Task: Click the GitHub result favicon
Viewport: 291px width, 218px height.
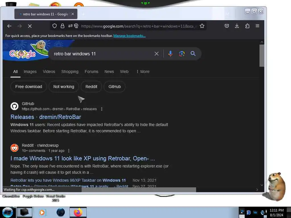Action: [x=14, y=106]
